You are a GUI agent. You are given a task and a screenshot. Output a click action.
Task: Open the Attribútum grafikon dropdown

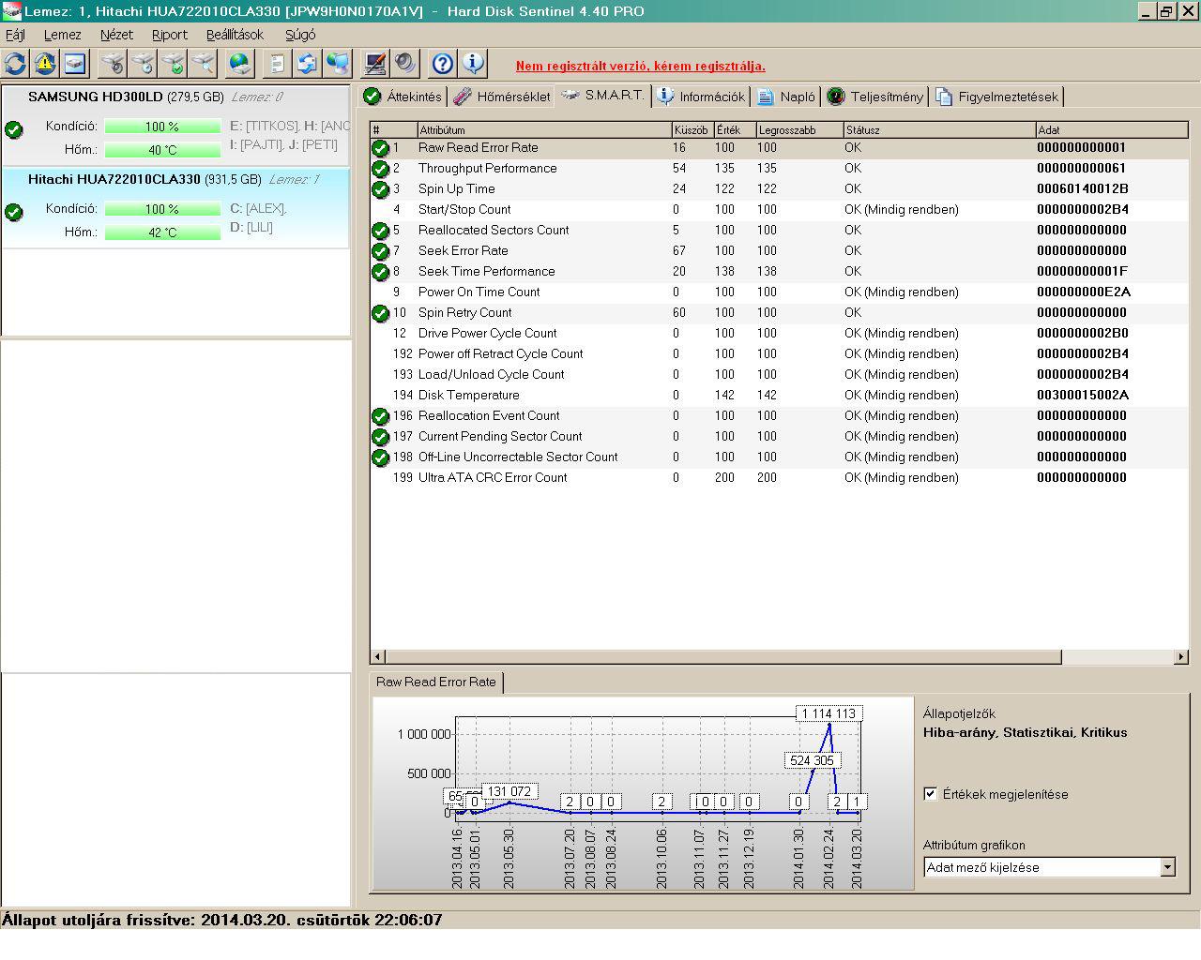[x=1167, y=867]
